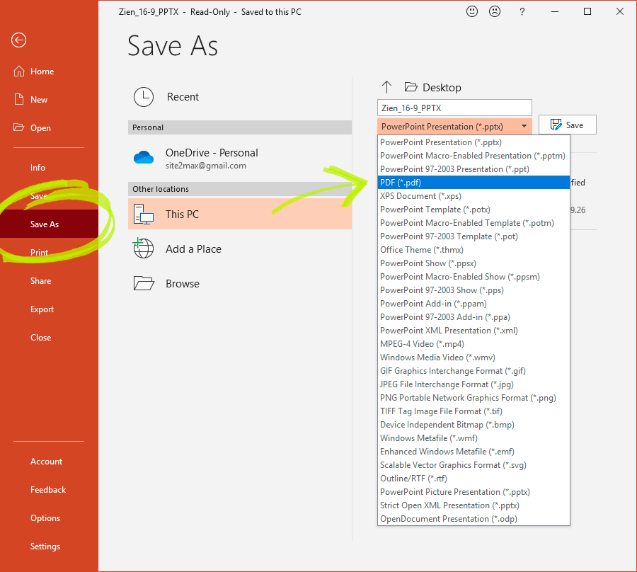Screen dimensions: 637x572
Task: Click the Save button
Action: [x=567, y=125]
